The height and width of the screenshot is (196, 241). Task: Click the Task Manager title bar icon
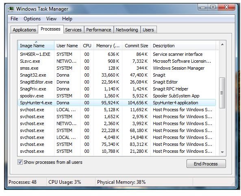click(11, 9)
